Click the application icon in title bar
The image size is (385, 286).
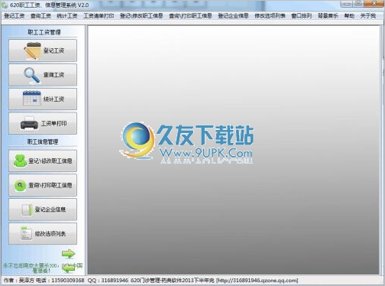5,5
